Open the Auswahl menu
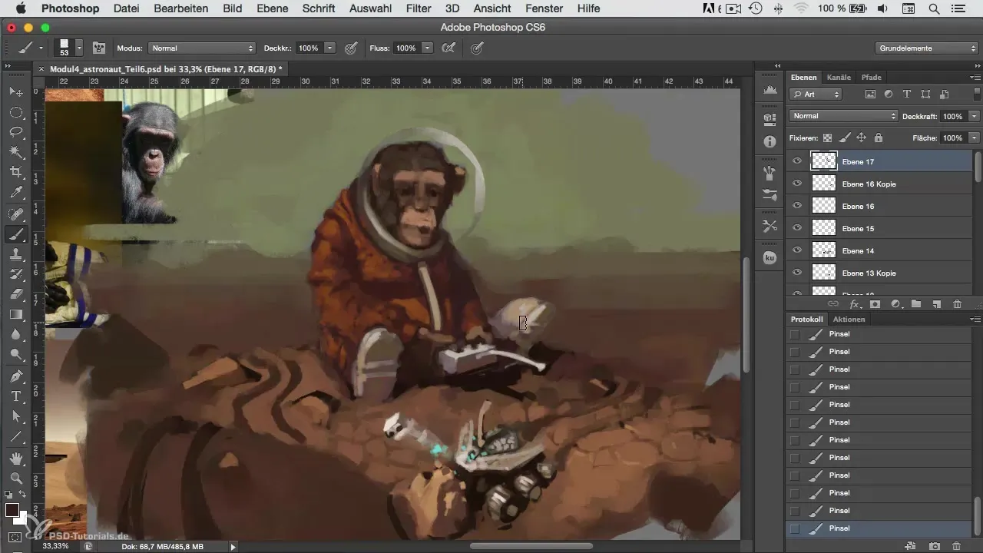 369,8
